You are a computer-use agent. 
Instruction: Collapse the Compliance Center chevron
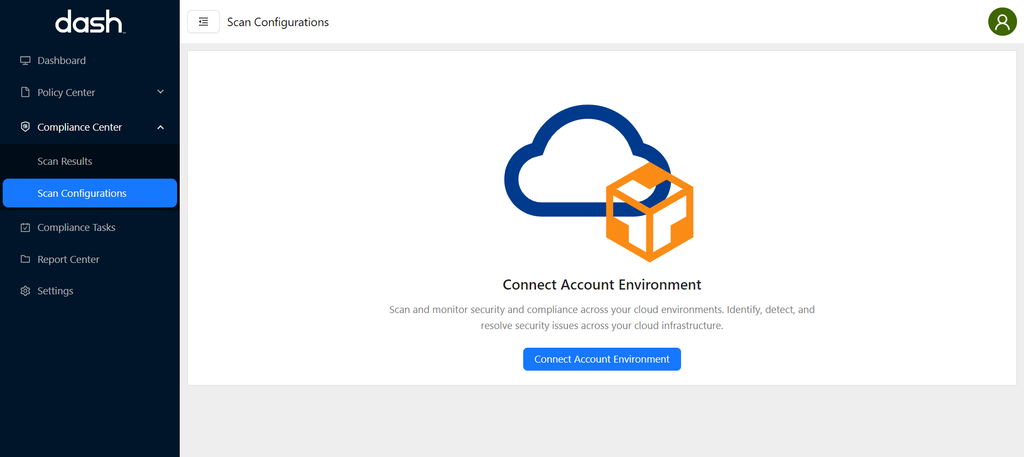[161, 127]
